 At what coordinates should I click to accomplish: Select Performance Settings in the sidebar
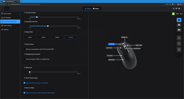[10, 22]
